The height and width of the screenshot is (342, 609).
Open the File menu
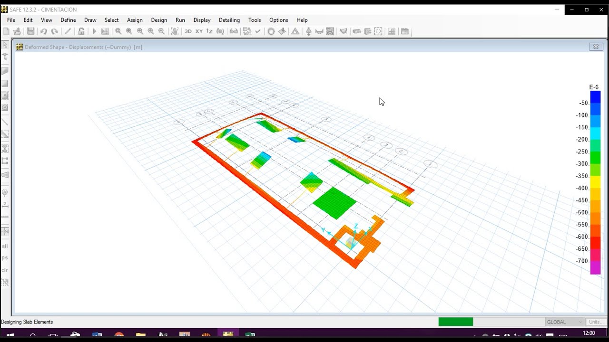pyautogui.click(x=11, y=20)
